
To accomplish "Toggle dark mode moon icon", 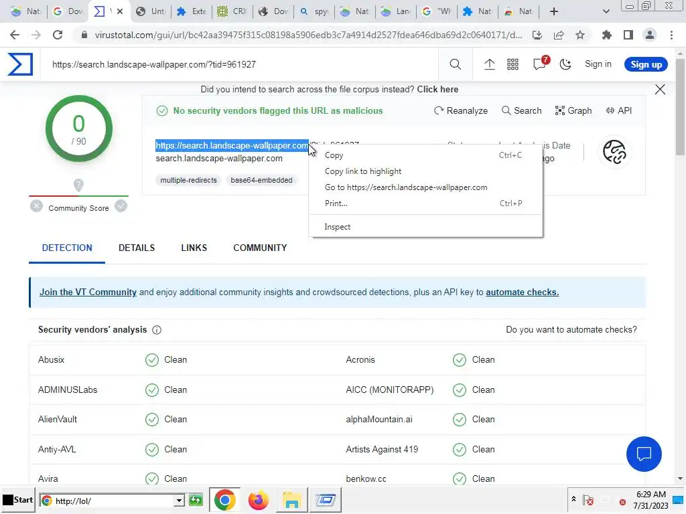I will pos(565,64).
